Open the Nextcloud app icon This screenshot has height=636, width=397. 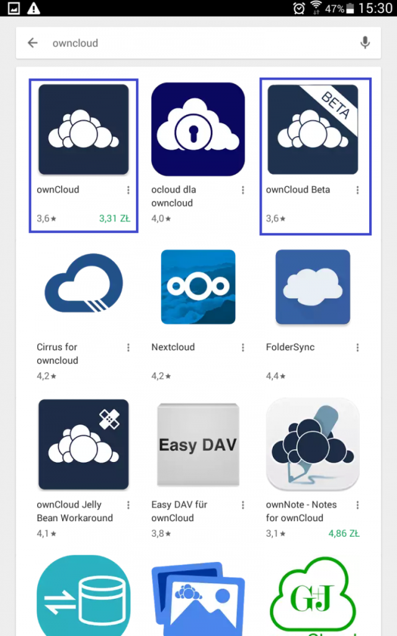[x=198, y=286]
